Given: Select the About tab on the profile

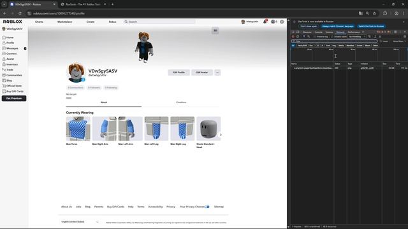Looking at the screenshot, I should tap(104, 102).
